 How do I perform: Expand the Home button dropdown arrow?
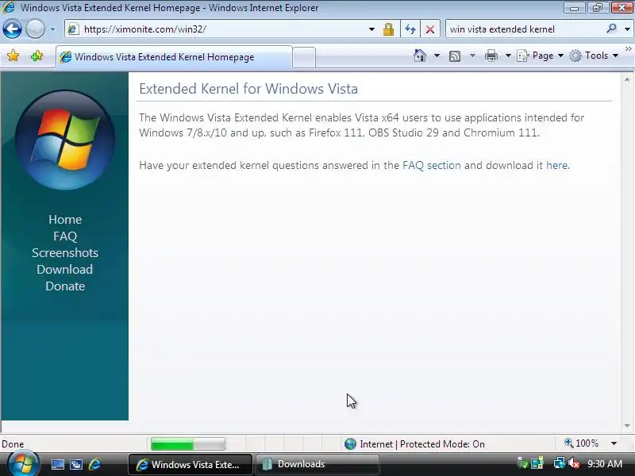(437, 56)
